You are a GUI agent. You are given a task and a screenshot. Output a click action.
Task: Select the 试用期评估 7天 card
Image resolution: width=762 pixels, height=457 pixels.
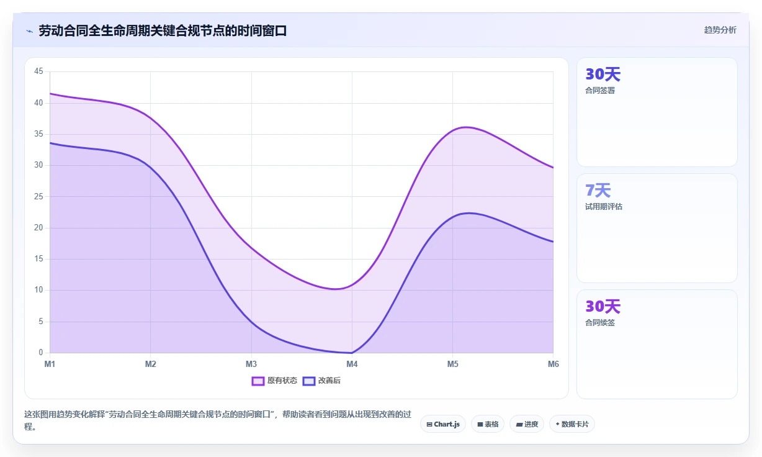pyautogui.click(x=657, y=228)
